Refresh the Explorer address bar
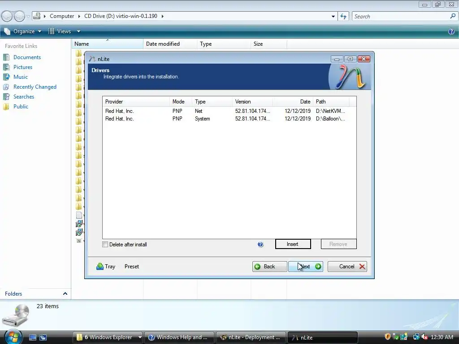This screenshot has width=459, height=344. click(343, 17)
